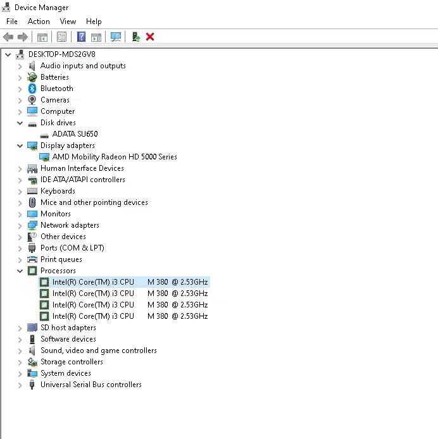This screenshot has width=438, height=439.
Task: Click the Bluetooth device category icon
Action: tap(32, 89)
